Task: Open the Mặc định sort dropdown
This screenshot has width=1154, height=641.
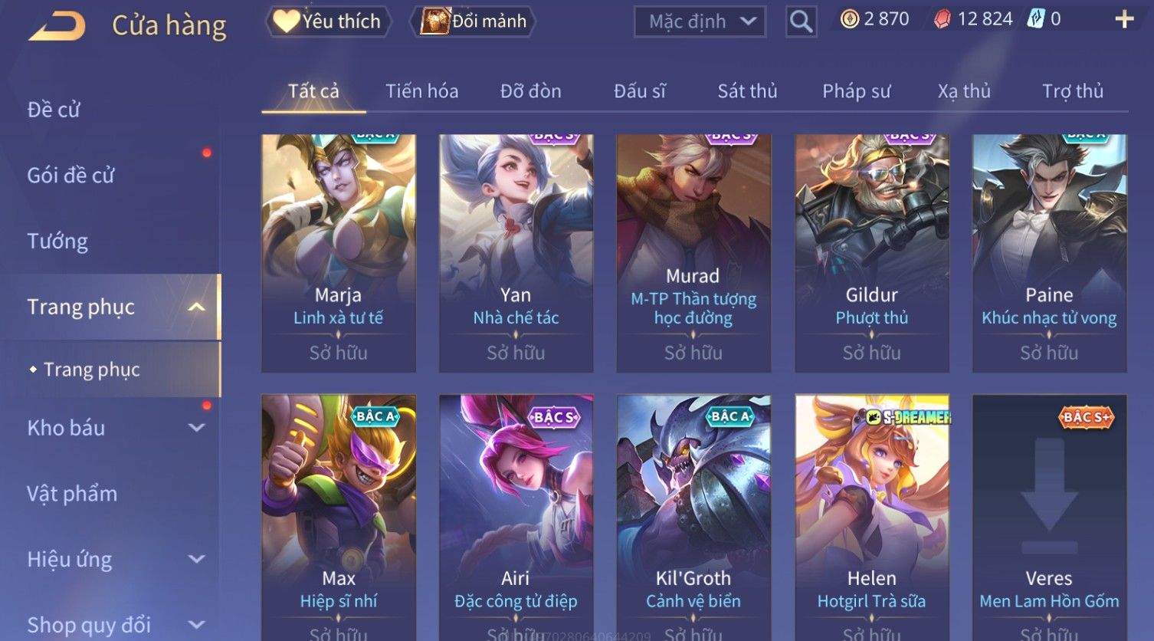Action: click(700, 21)
